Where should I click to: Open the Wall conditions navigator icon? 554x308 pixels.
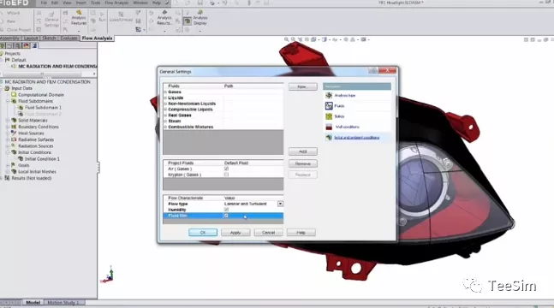click(x=329, y=127)
